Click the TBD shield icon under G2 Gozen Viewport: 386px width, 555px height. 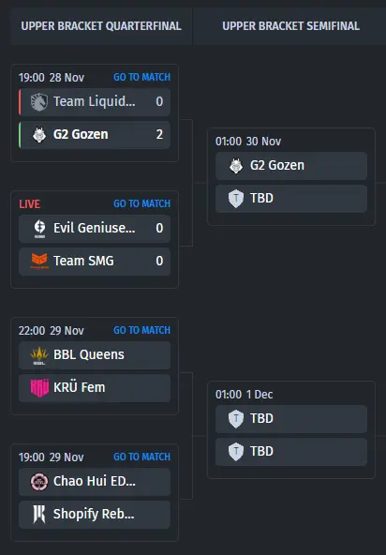(236, 199)
